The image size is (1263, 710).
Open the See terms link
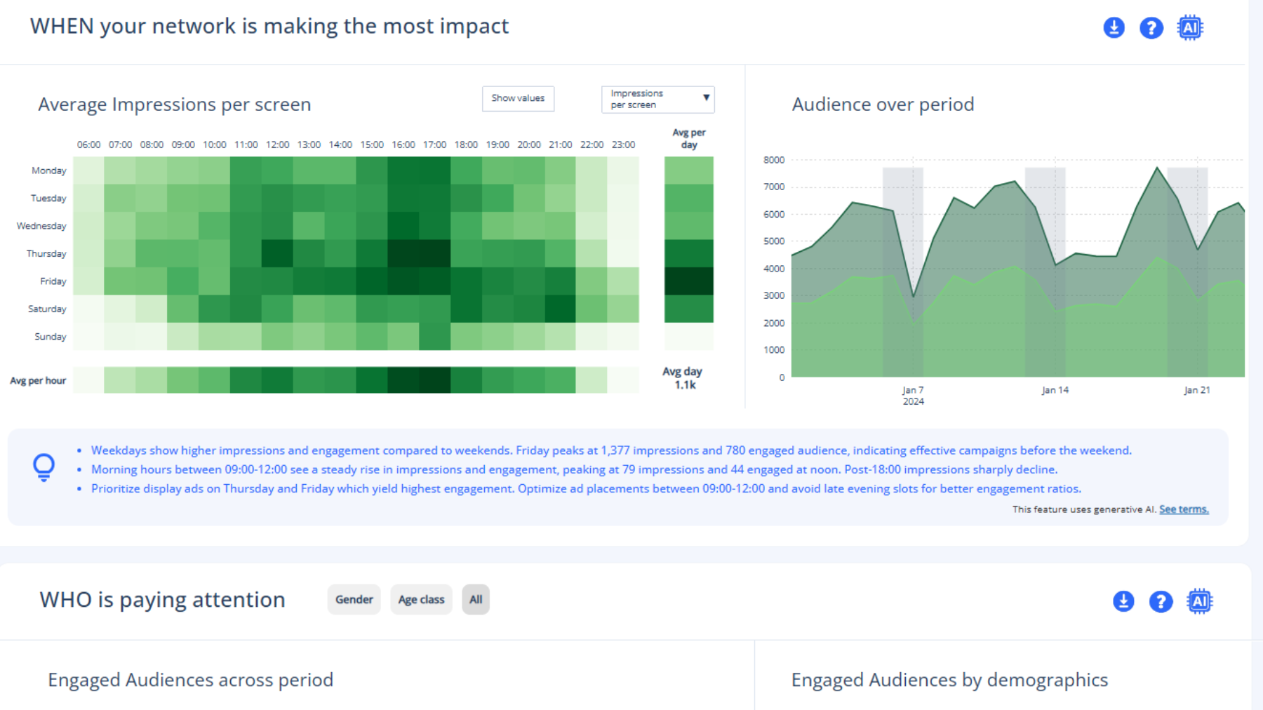point(1184,509)
